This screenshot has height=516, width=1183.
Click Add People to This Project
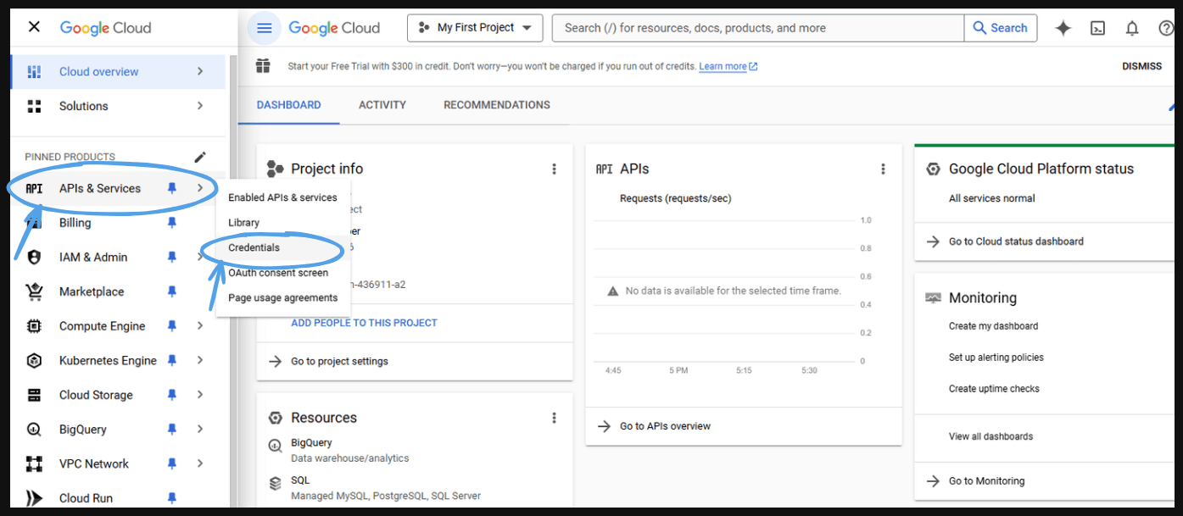[364, 323]
